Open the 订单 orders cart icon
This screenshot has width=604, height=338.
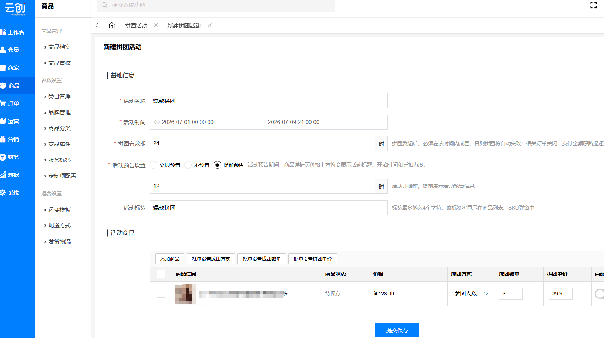tap(3, 103)
